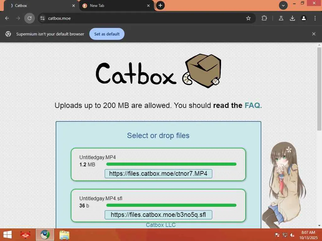Click the Supermium logo in infobar
322x241 pixels.
click(8, 34)
